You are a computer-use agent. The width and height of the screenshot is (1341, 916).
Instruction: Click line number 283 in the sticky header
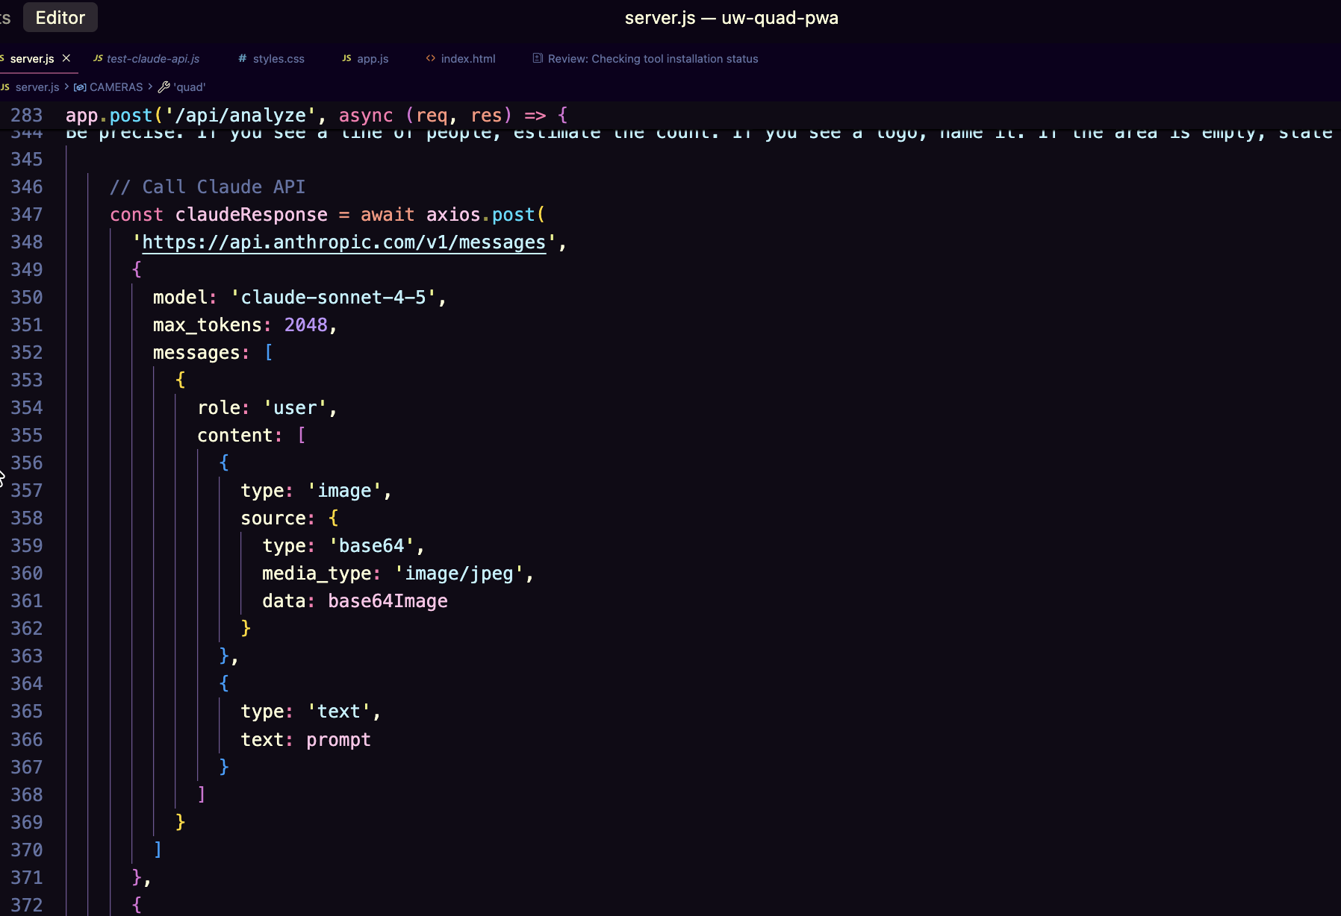(27, 116)
